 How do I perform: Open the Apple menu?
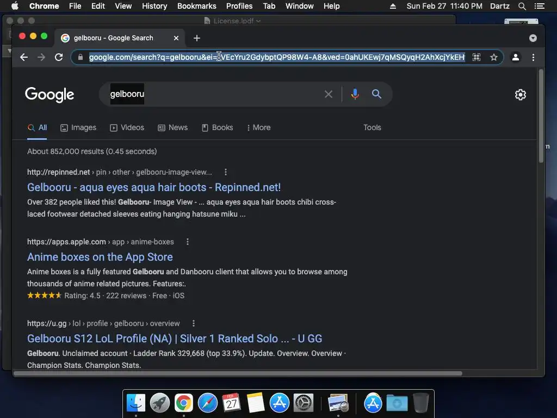point(15,6)
